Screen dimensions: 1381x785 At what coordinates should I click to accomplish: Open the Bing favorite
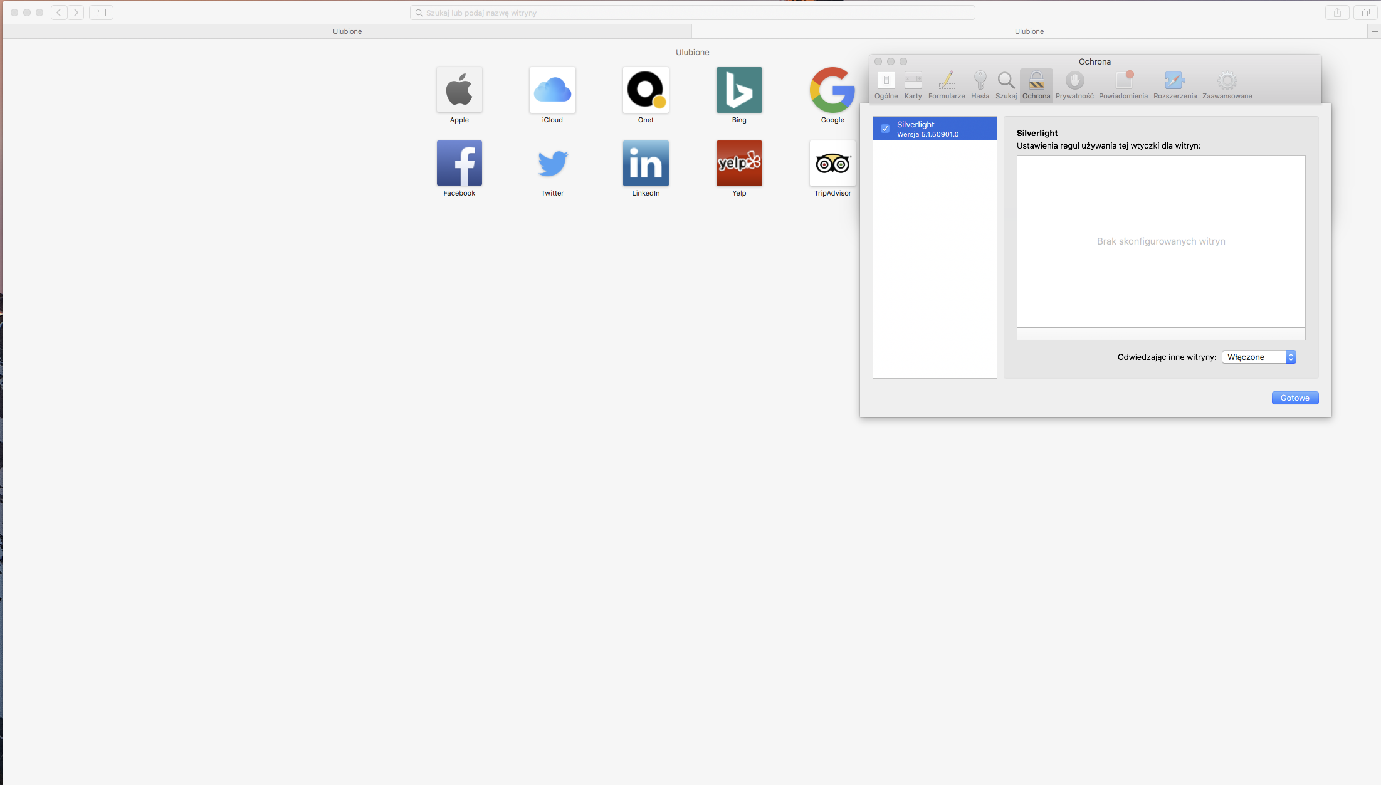[x=739, y=90]
